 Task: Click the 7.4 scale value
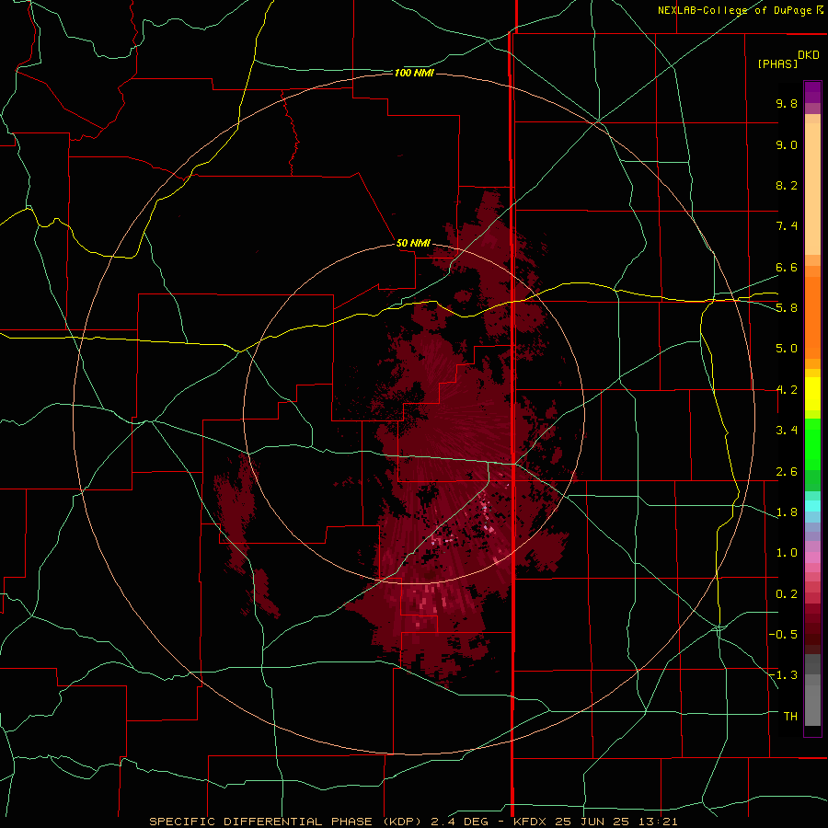coord(787,226)
